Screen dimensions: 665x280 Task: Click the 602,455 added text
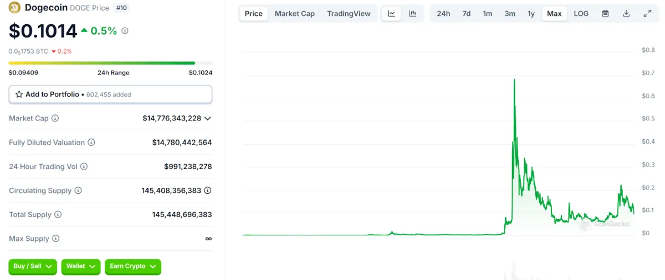(109, 95)
